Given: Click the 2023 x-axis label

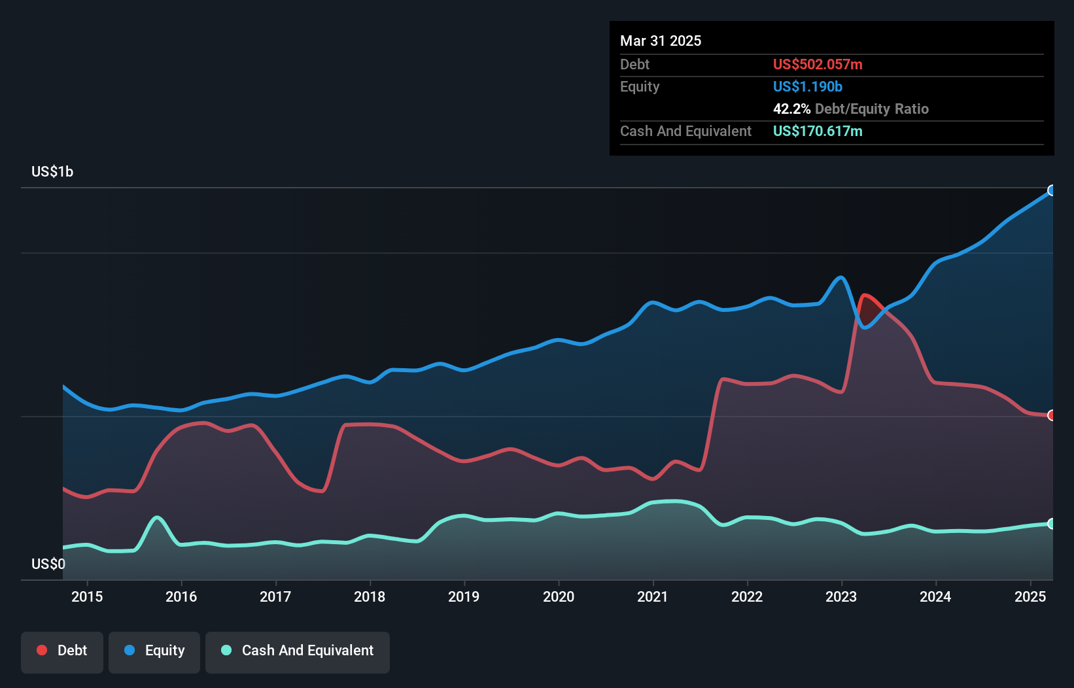Looking at the screenshot, I should 841,596.
